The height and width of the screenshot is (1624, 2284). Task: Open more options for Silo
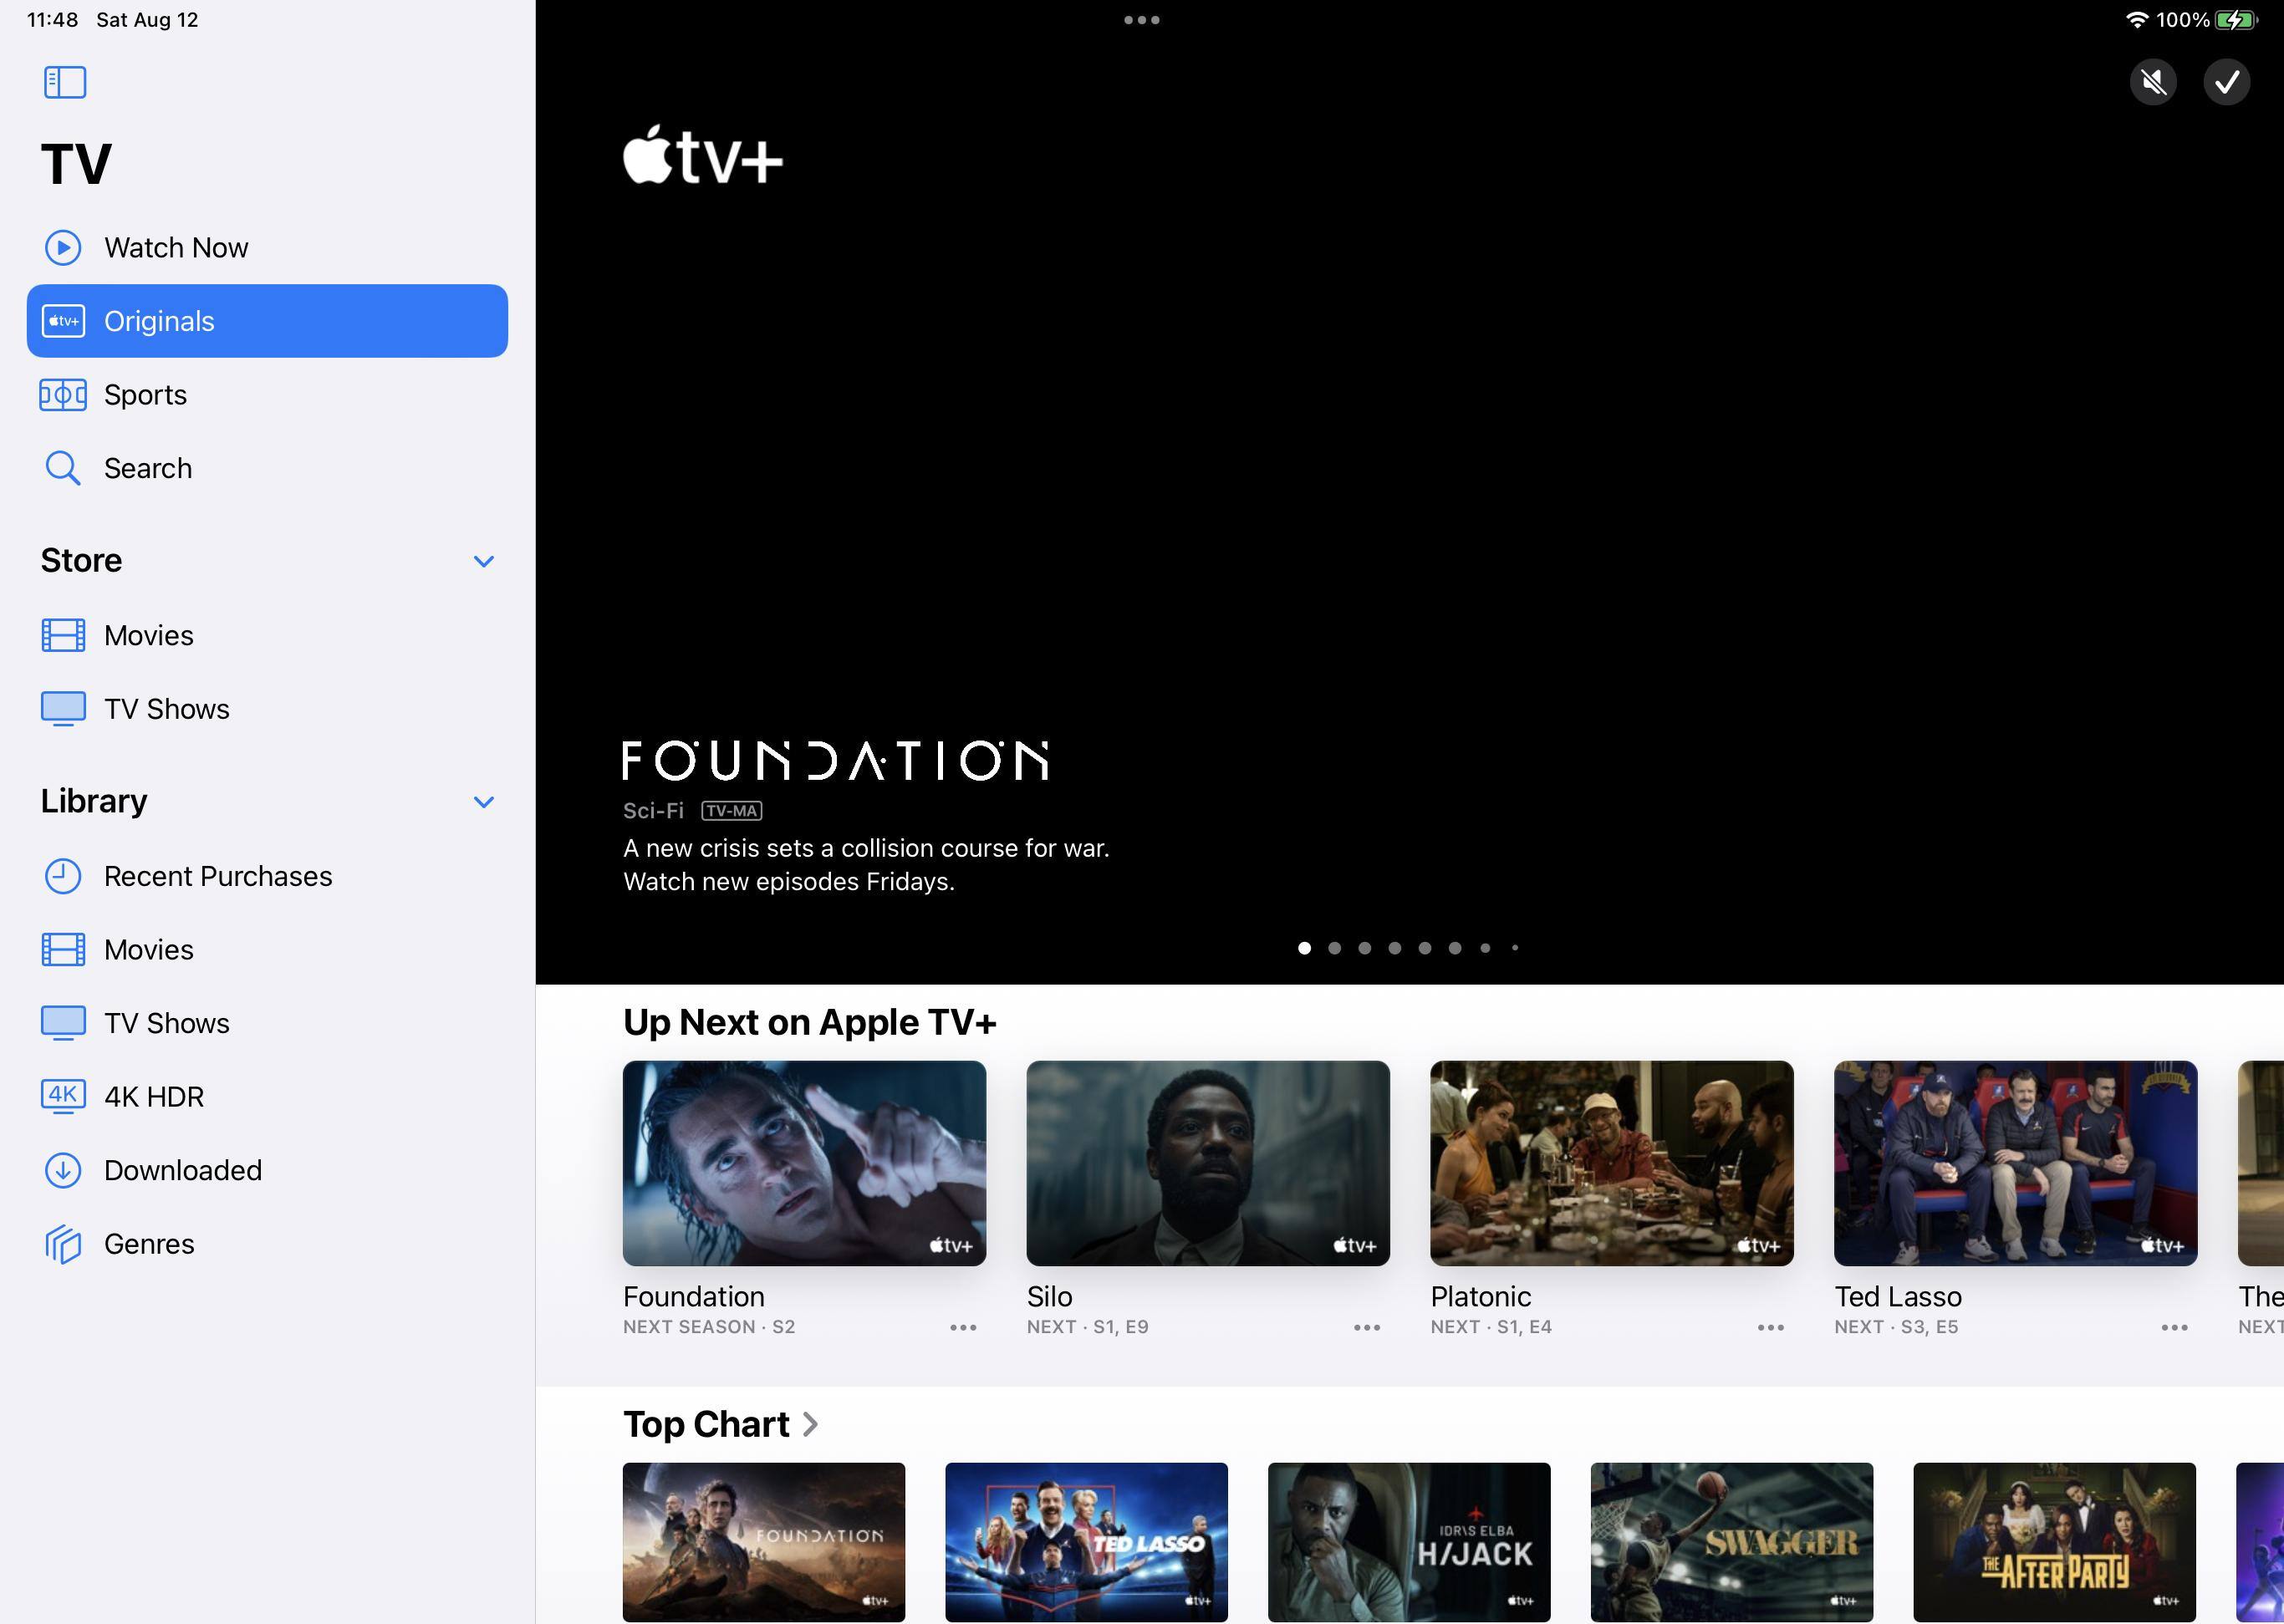[x=1366, y=1328]
